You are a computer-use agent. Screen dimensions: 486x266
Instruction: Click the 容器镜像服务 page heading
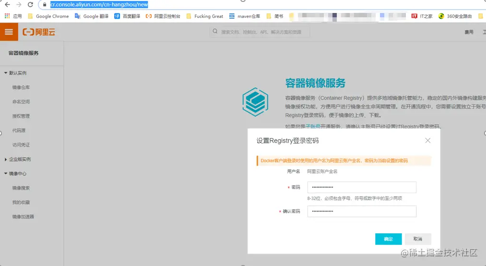315,83
